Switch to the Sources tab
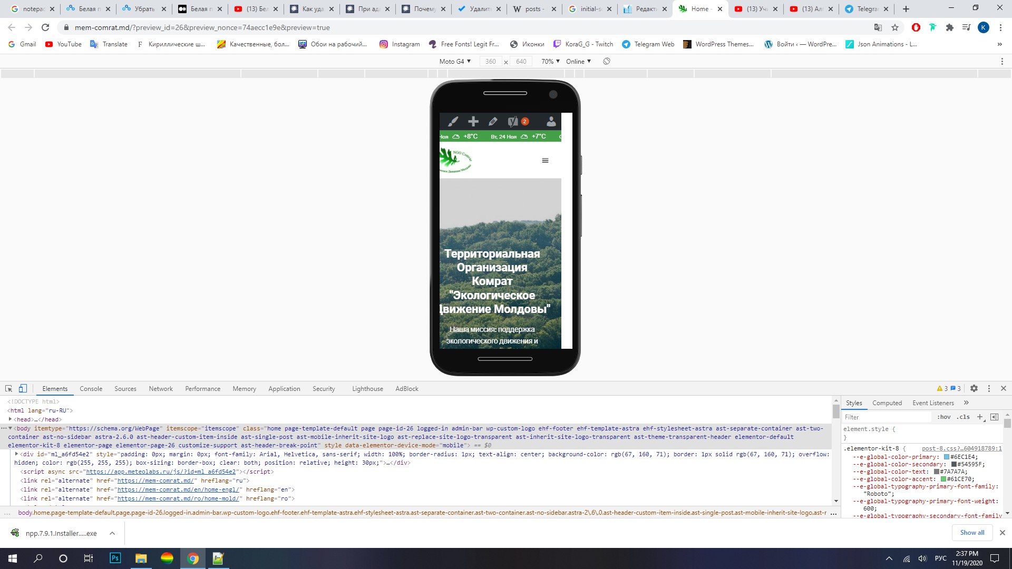The width and height of the screenshot is (1012, 569). click(x=125, y=389)
